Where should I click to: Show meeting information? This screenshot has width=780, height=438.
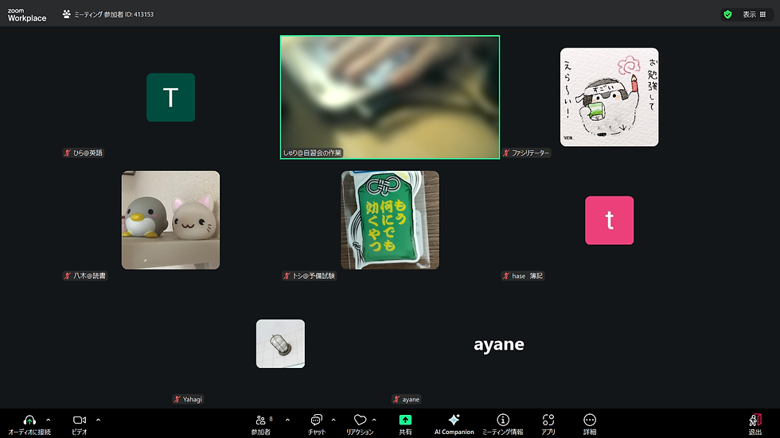(503, 425)
